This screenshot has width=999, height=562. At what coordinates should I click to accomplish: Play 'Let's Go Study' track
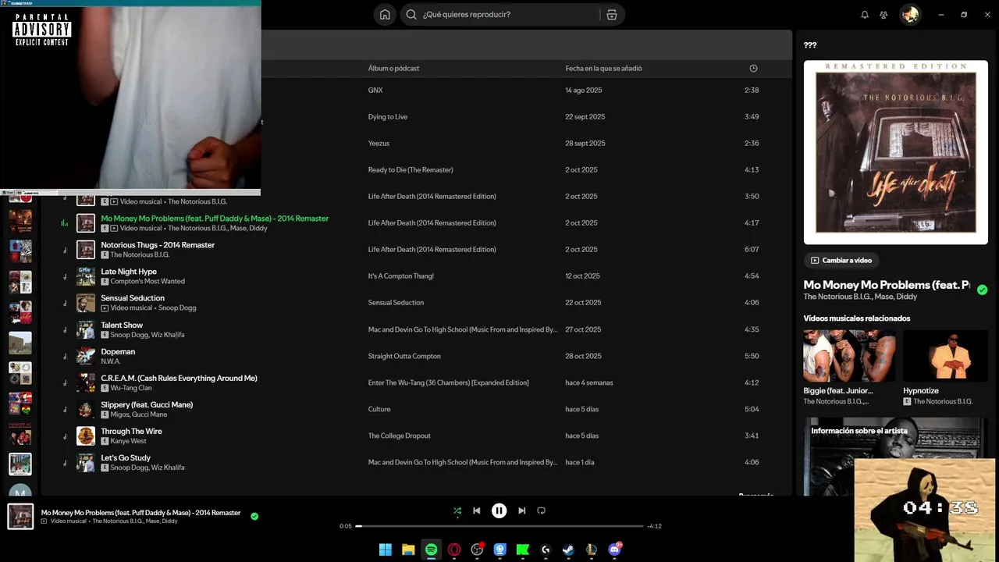coord(126,457)
